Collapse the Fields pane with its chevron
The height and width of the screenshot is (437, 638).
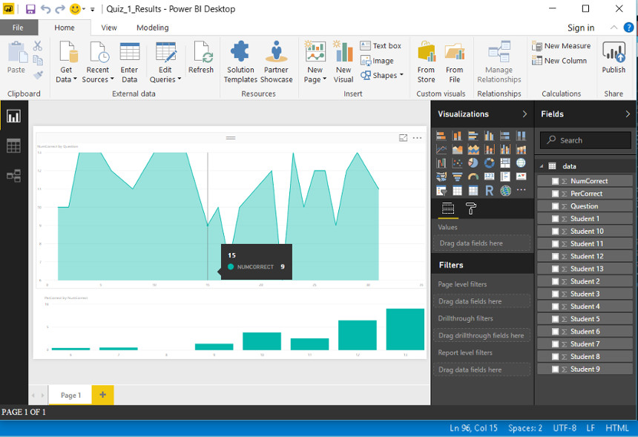coord(628,114)
